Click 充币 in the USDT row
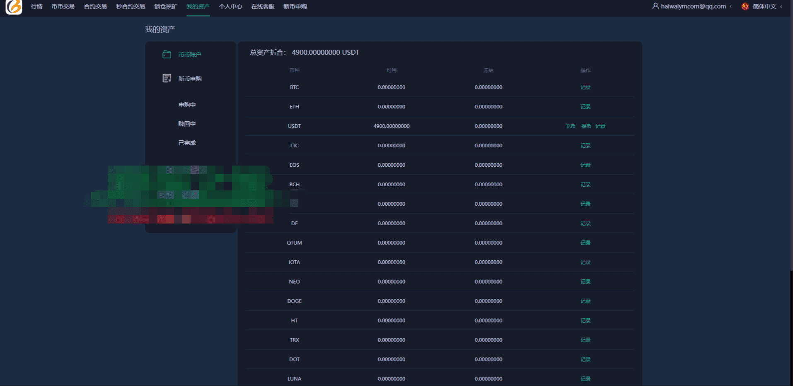793x387 pixels. (570, 126)
